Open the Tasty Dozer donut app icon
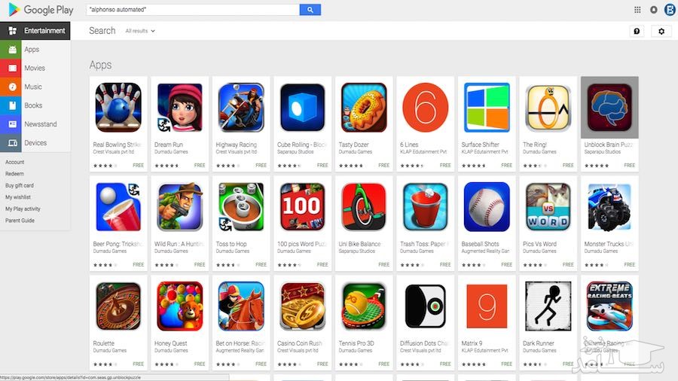 tap(364, 108)
